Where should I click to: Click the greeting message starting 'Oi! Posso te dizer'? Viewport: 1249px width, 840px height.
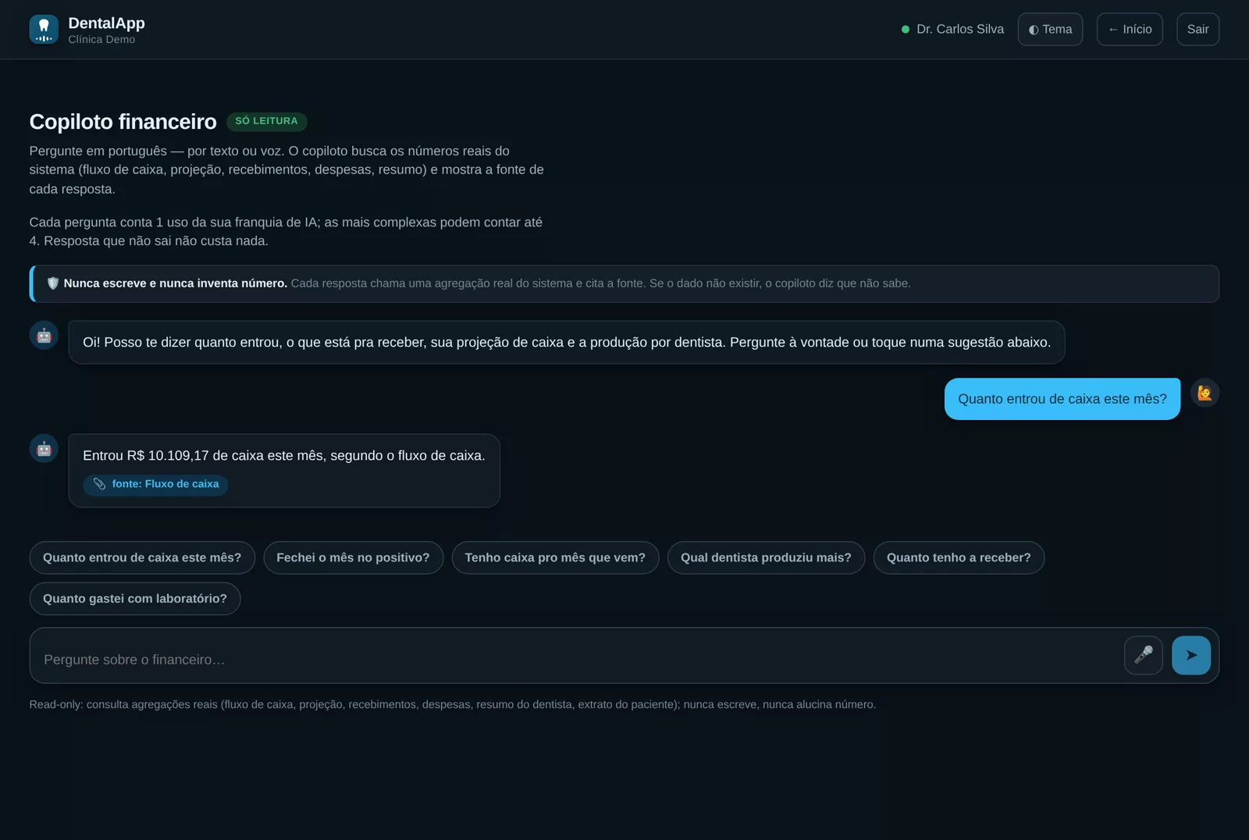click(567, 343)
